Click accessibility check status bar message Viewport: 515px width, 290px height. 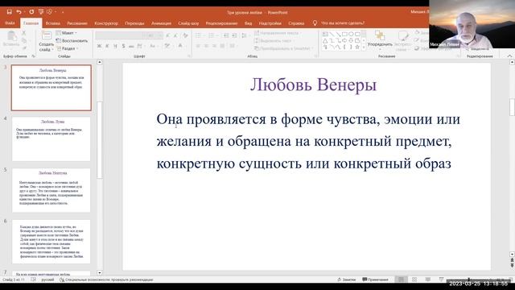click(x=106, y=280)
